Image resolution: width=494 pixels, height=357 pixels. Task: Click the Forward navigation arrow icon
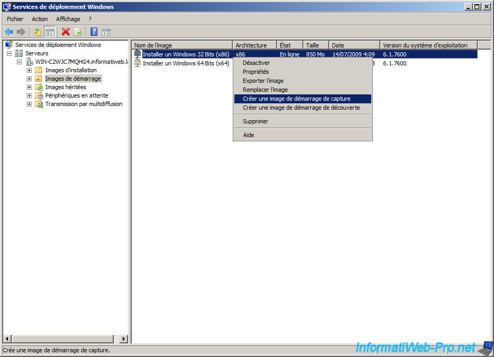(21, 32)
